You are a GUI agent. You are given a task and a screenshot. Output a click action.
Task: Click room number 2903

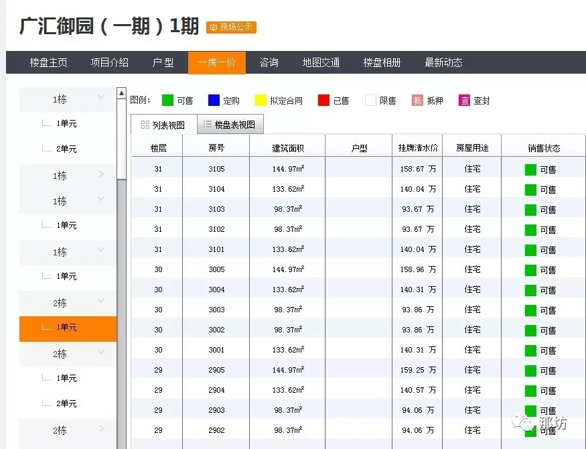[216, 411]
